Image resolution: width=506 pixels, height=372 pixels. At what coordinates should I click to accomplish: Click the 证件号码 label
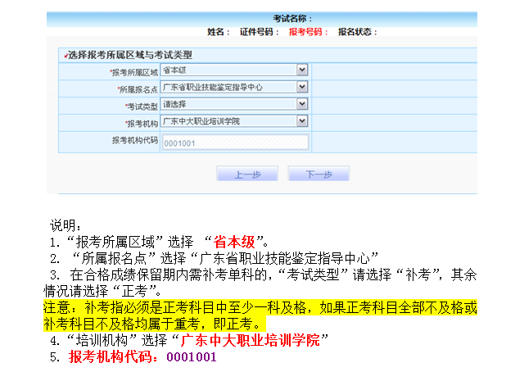(259, 32)
